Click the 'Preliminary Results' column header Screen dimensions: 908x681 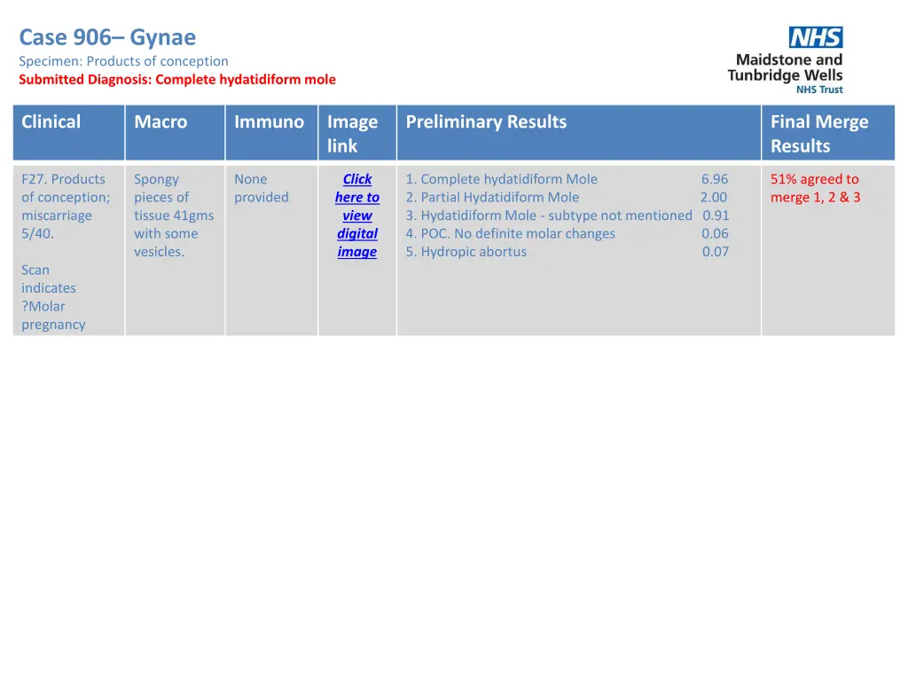[x=578, y=133]
